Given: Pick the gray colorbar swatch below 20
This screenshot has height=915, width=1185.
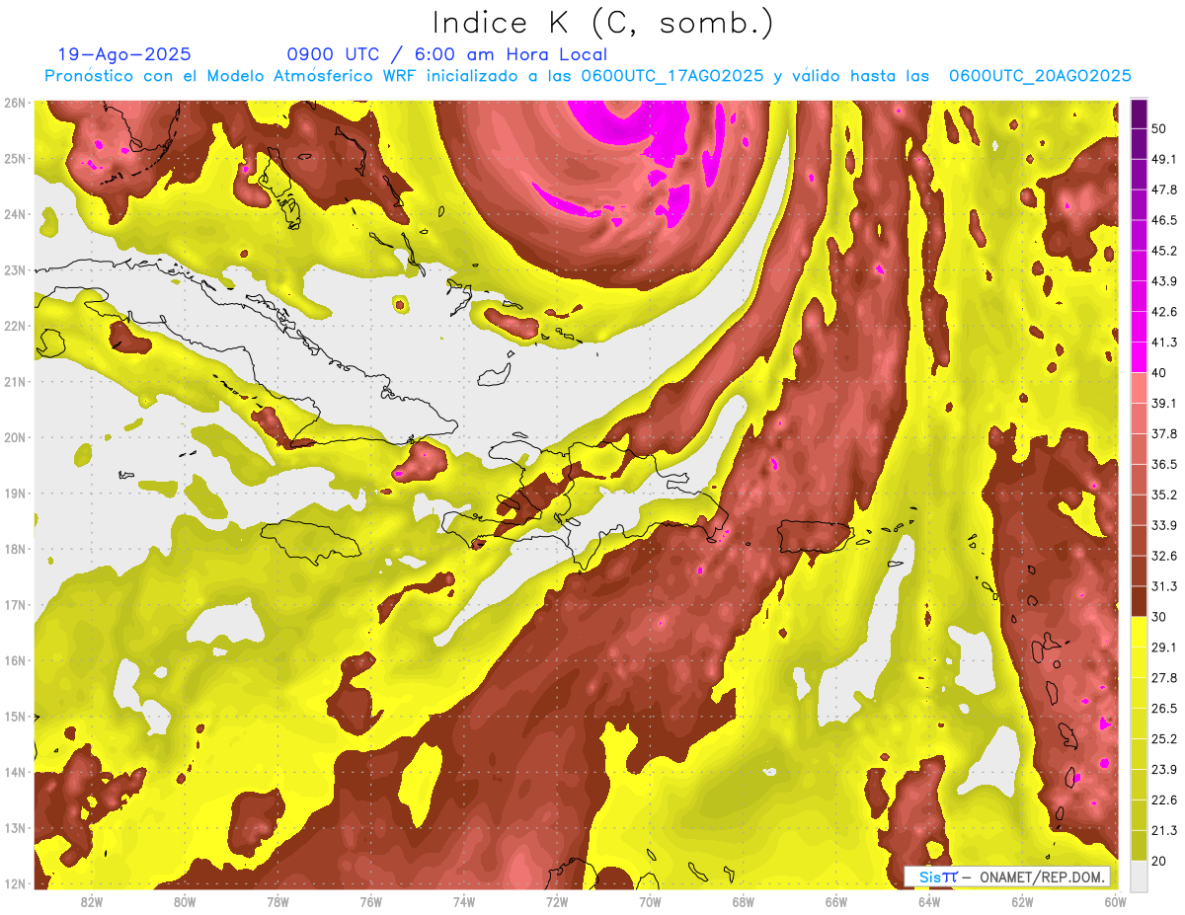Looking at the screenshot, I should [x=1139, y=876].
